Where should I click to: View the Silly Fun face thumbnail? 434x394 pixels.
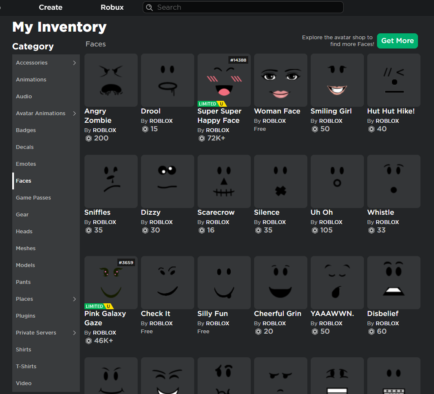tap(224, 283)
